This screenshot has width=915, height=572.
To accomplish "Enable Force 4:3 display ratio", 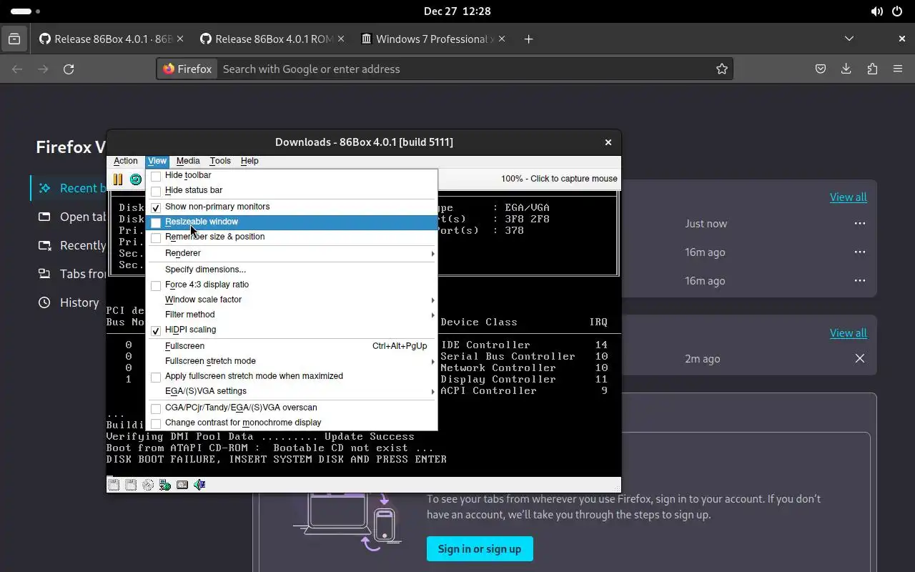I will 292,285.
